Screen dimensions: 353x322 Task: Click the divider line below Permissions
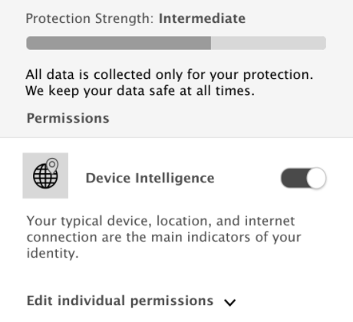(x=176, y=138)
